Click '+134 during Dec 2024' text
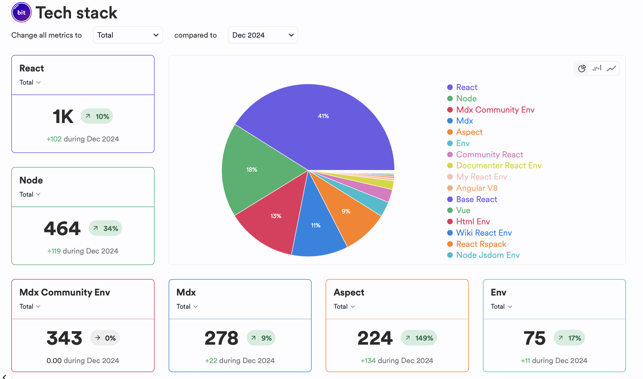Image resolution: width=643 pixels, height=379 pixels. [397, 360]
